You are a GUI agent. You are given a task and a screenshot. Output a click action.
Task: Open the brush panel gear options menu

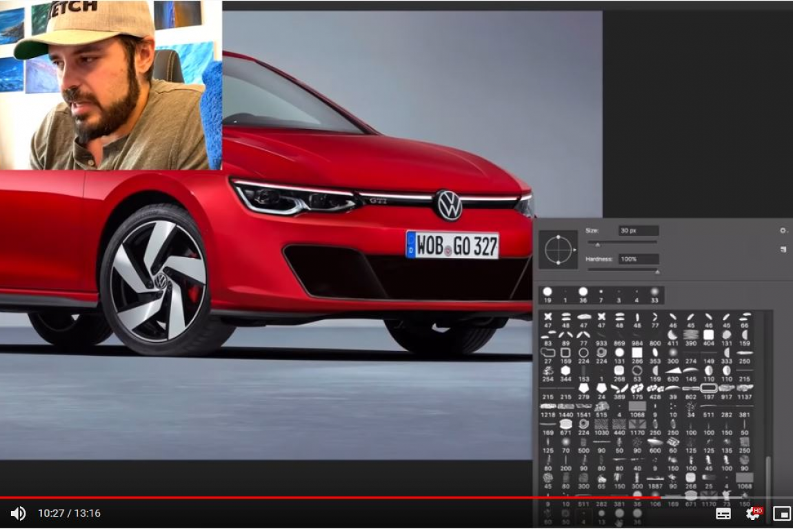tap(783, 231)
